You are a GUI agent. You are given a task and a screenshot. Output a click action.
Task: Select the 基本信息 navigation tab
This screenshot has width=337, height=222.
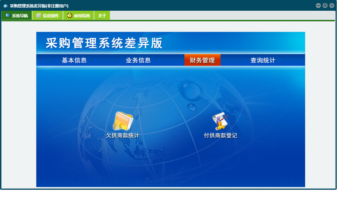pyautogui.click(x=74, y=60)
